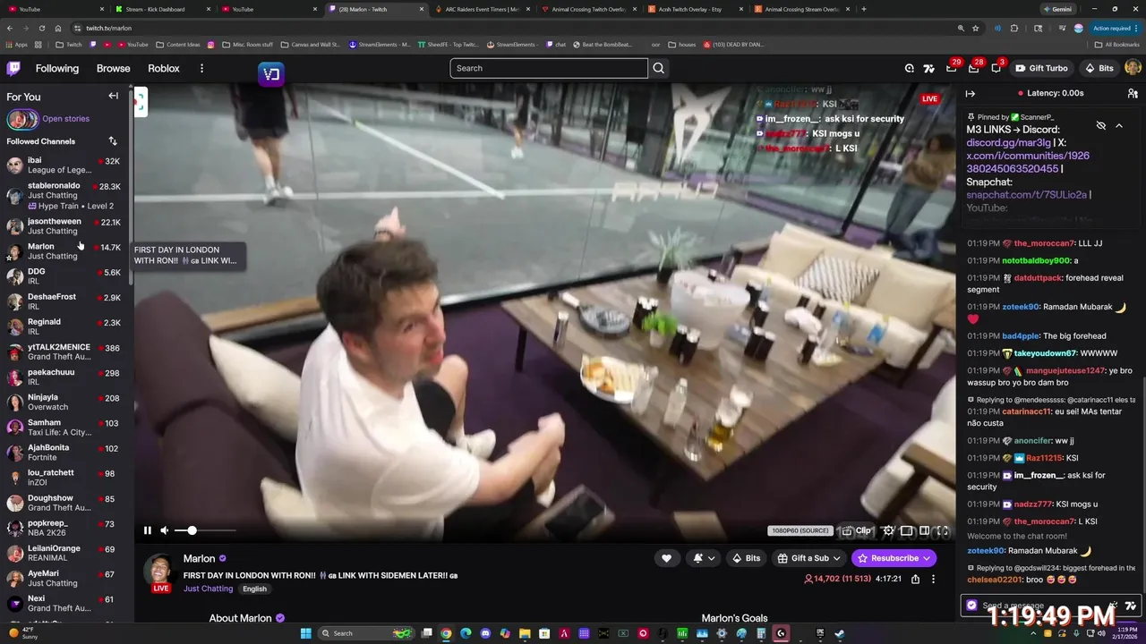The height and width of the screenshot is (644, 1146).
Task: Reload the browser page
Action: click(x=41, y=28)
